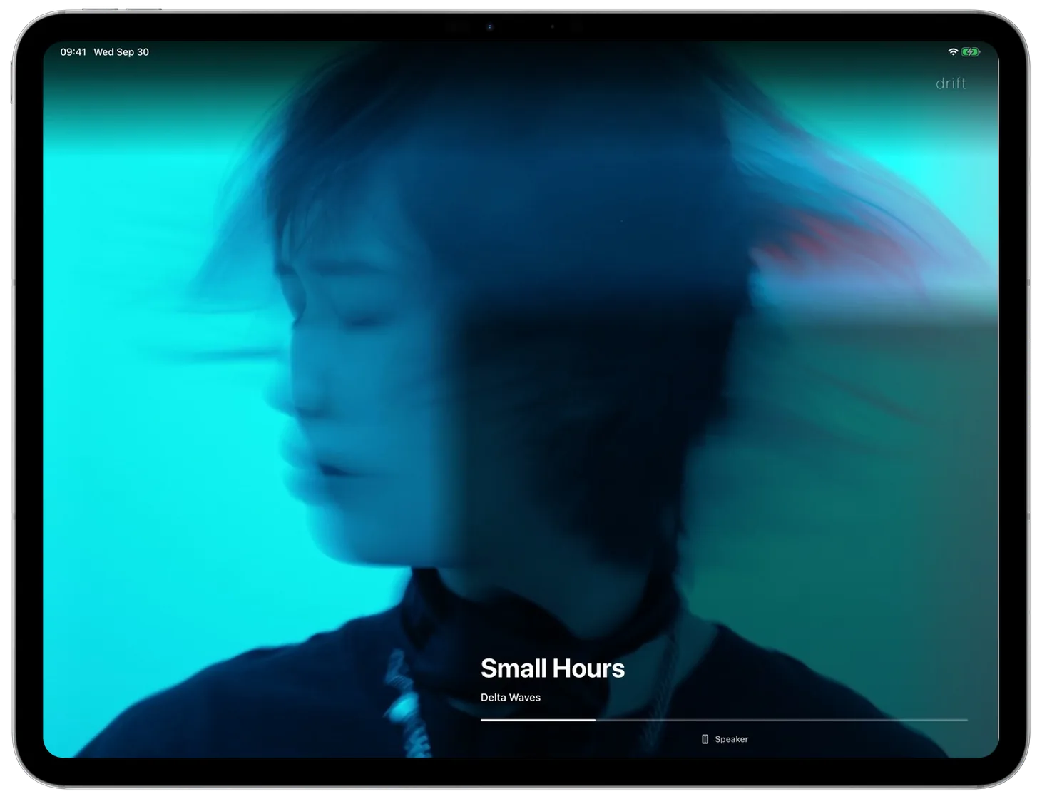
Task: Tap the Wi-Fi icon in the status bar
Action: pyautogui.click(x=952, y=52)
